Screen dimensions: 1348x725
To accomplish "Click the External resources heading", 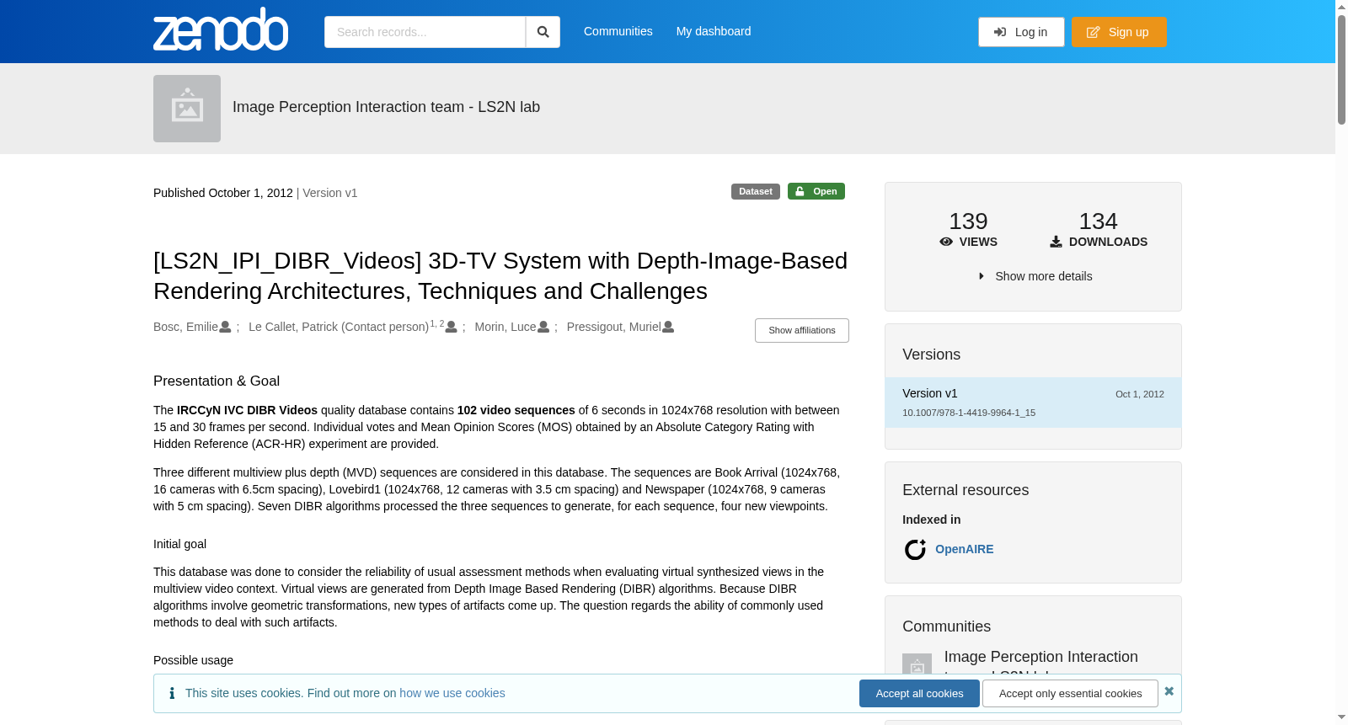I will tap(966, 490).
